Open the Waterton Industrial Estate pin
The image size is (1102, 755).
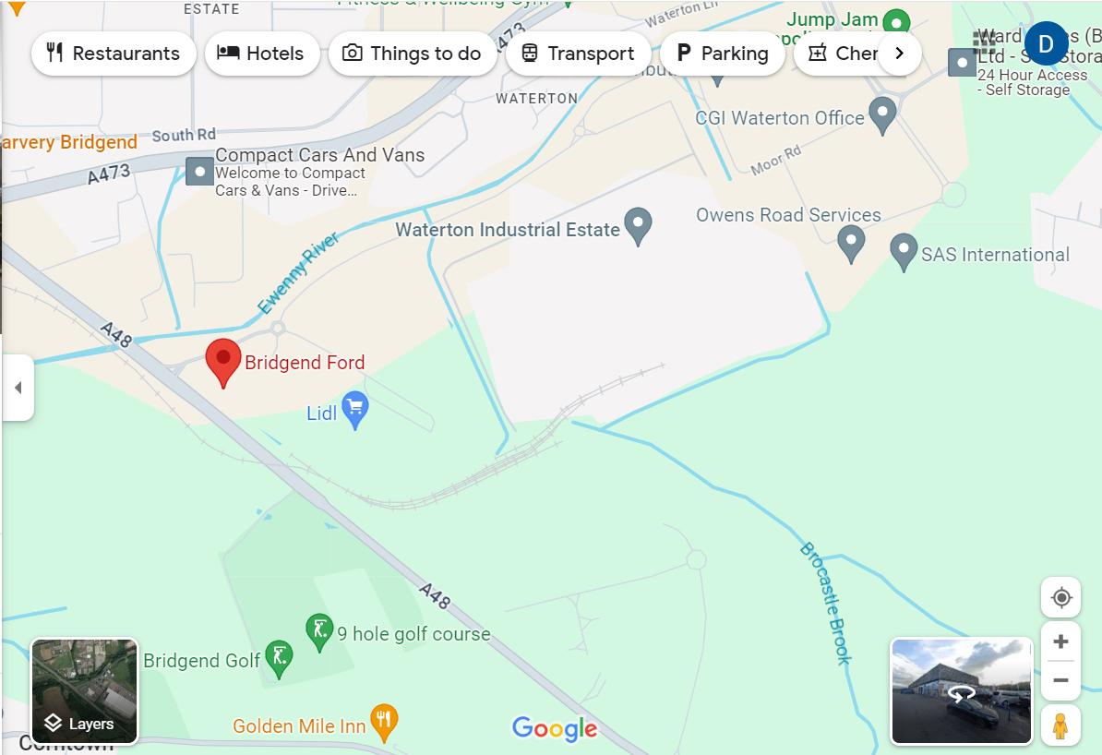(638, 226)
